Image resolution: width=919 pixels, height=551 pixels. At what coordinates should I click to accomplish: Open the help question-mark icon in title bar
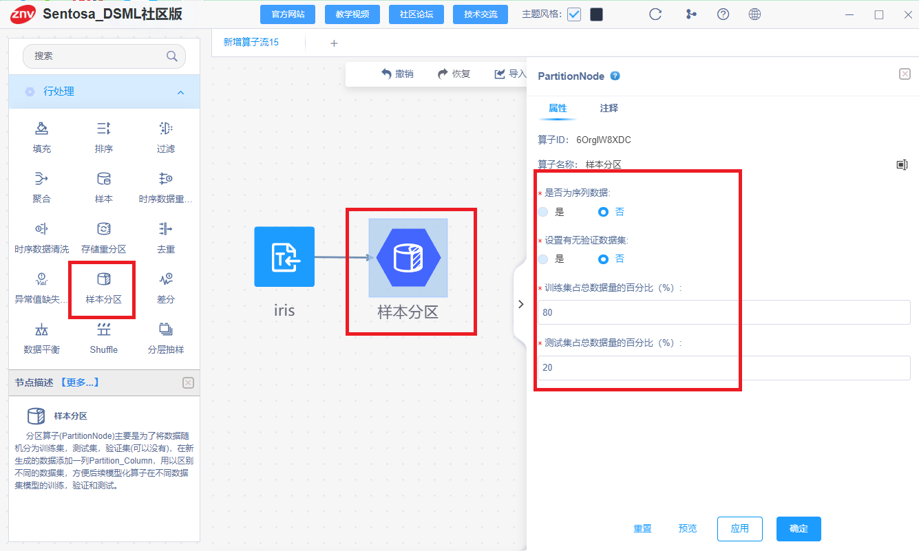click(723, 14)
